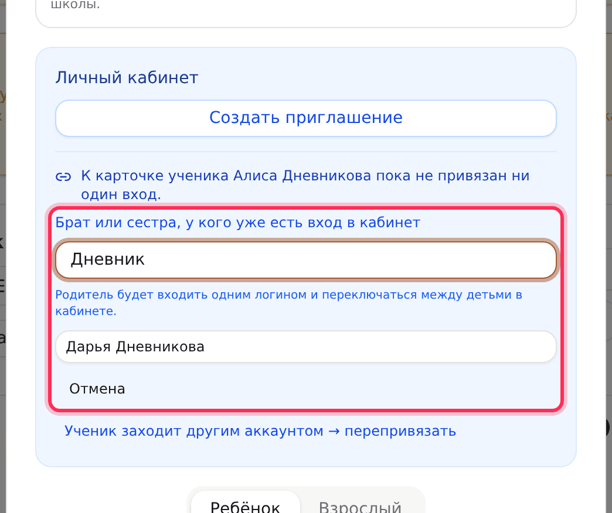Click the chain link icon beside card status
Screen dimensions: 612x513
pos(63,177)
